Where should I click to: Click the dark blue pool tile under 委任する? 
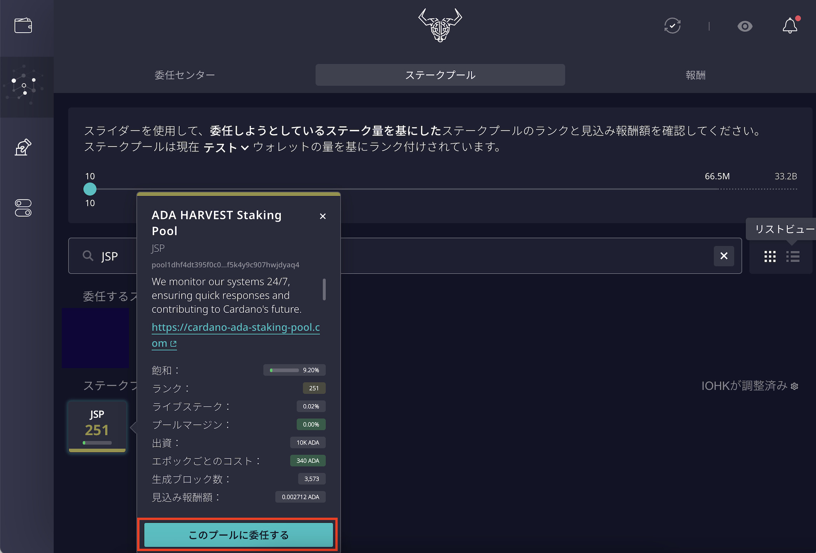pyautogui.click(x=95, y=338)
